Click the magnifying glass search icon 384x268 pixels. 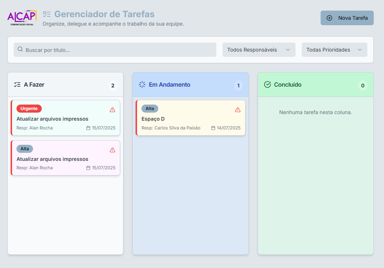tap(20, 49)
